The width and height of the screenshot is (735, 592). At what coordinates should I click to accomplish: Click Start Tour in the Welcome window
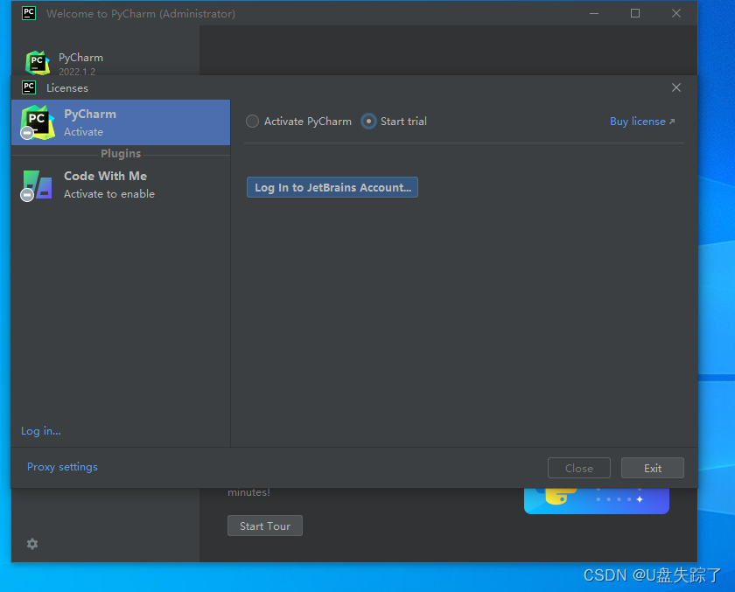(x=265, y=526)
